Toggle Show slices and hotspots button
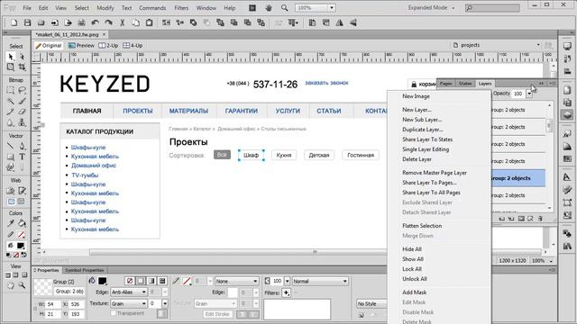 pyautogui.click(x=21, y=202)
